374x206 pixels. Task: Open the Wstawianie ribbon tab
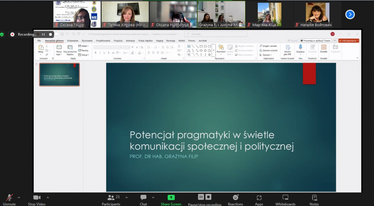[73, 41]
